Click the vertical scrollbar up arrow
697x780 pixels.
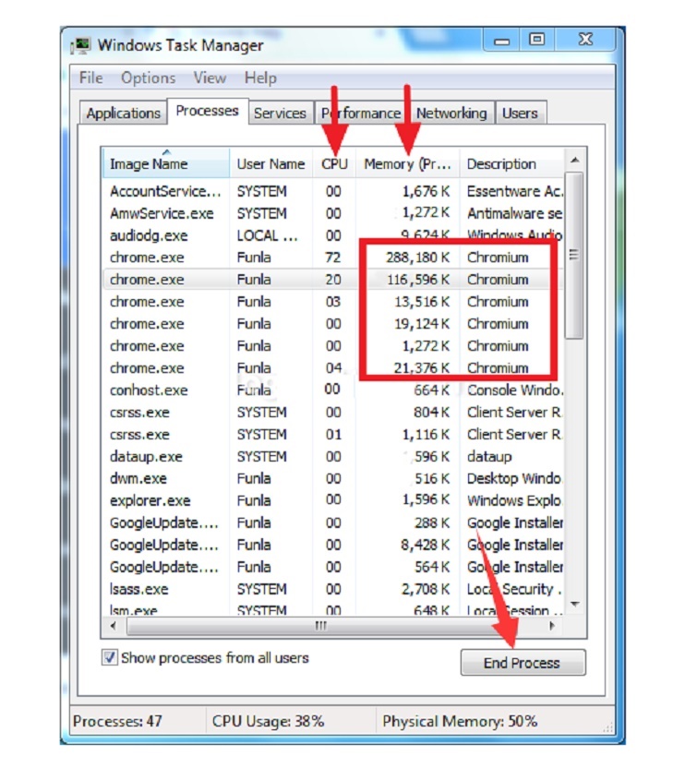pyautogui.click(x=574, y=160)
